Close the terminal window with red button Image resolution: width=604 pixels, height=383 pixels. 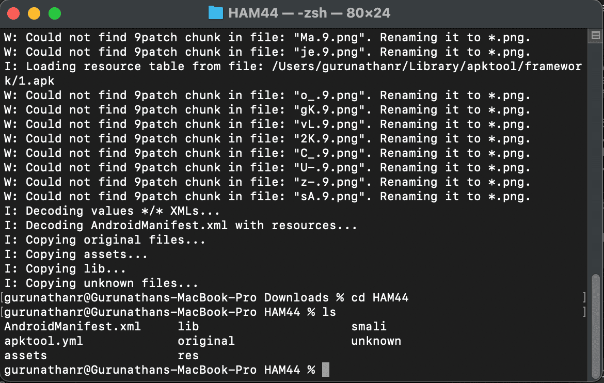pyautogui.click(x=14, y=13)
